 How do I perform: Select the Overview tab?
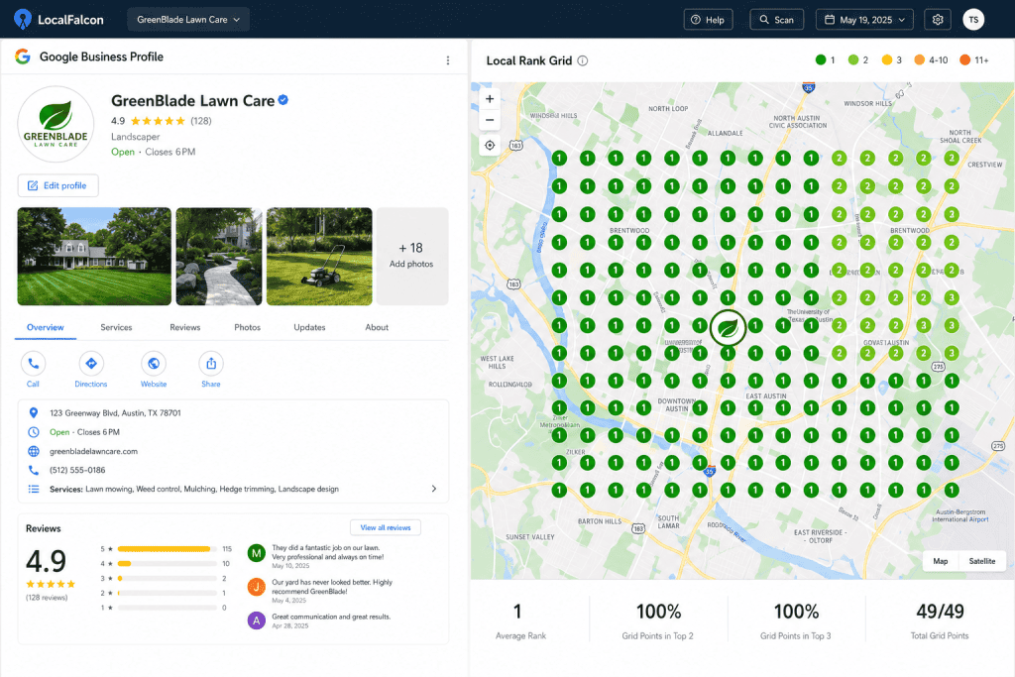click(x=46, y=327)
